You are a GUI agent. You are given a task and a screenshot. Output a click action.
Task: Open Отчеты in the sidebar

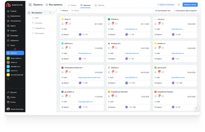11,102
